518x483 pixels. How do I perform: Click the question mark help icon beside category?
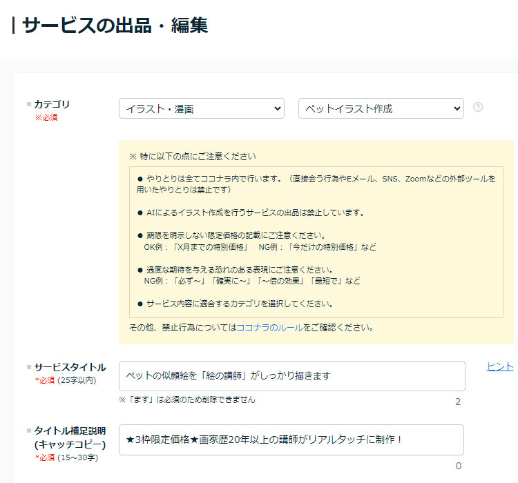(x=478, y=108)
